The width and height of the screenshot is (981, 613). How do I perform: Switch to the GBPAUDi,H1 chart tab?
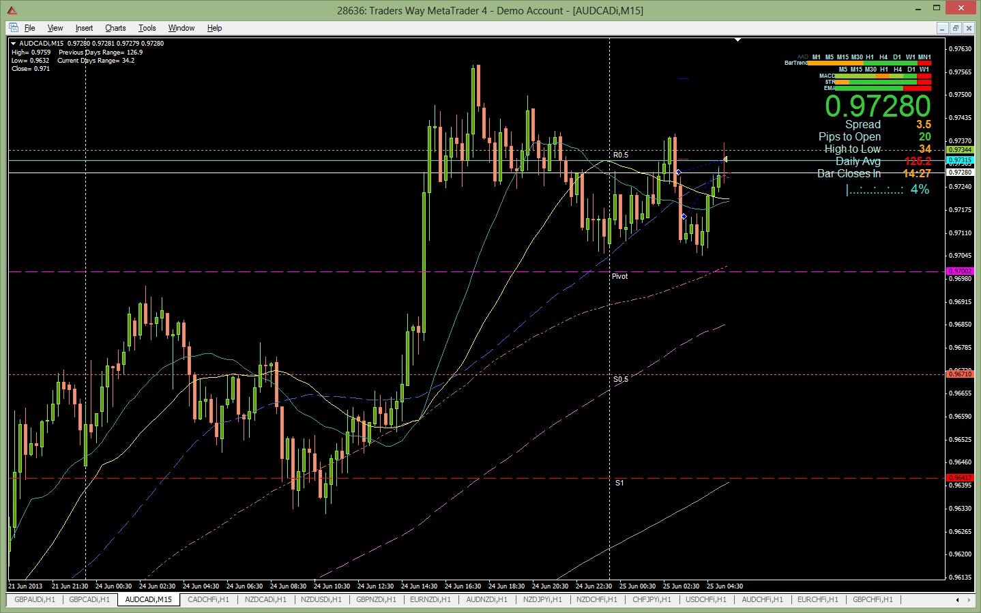35,600
